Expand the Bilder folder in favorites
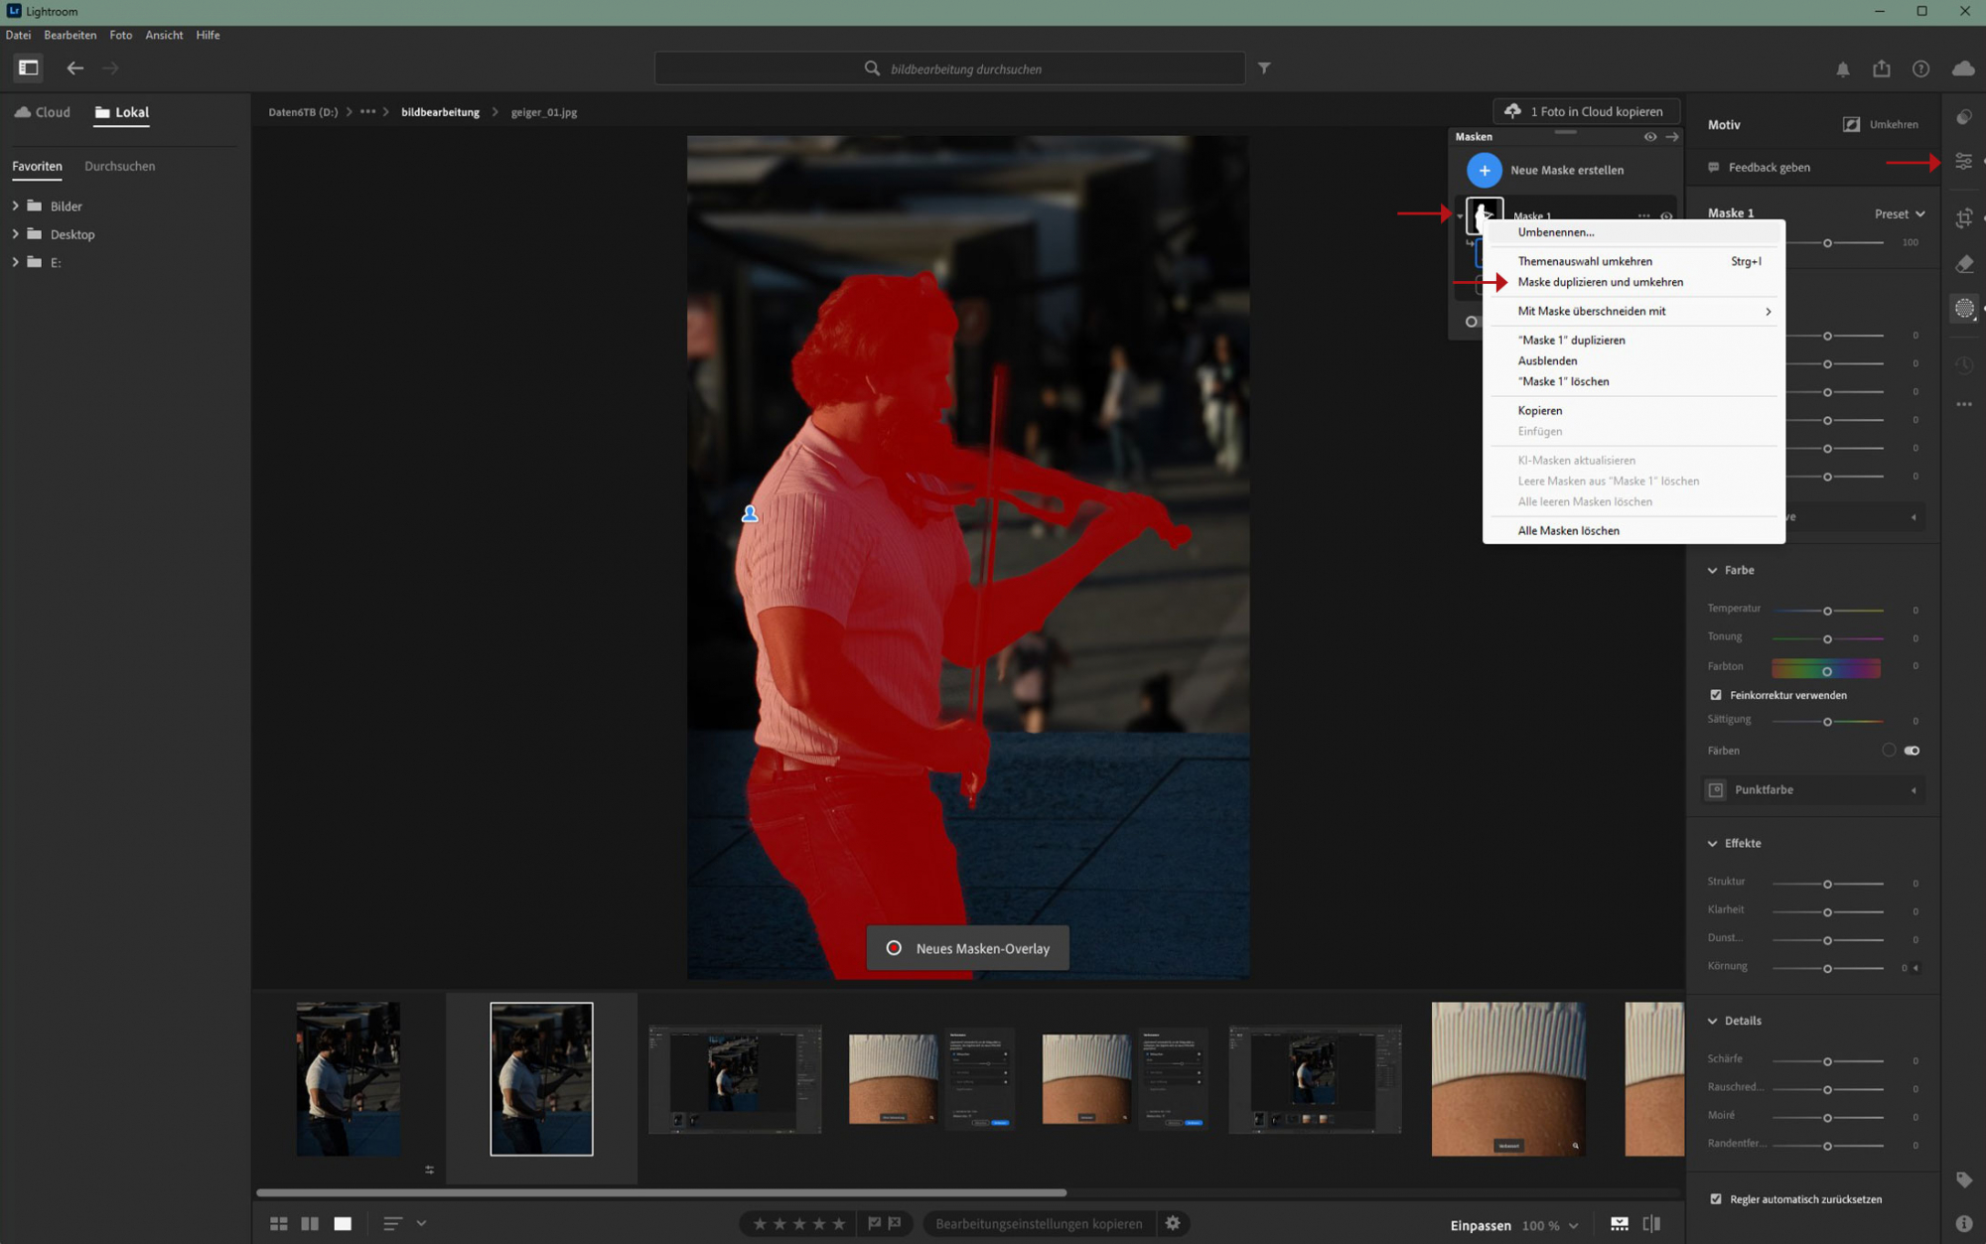 point(16,207)
